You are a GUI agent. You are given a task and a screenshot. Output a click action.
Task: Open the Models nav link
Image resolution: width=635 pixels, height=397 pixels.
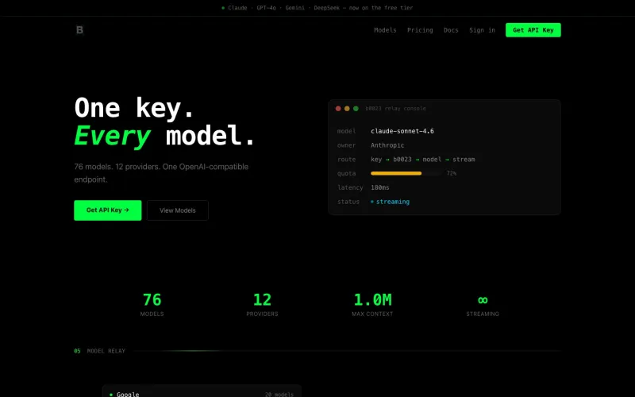(x=385, y=30)
